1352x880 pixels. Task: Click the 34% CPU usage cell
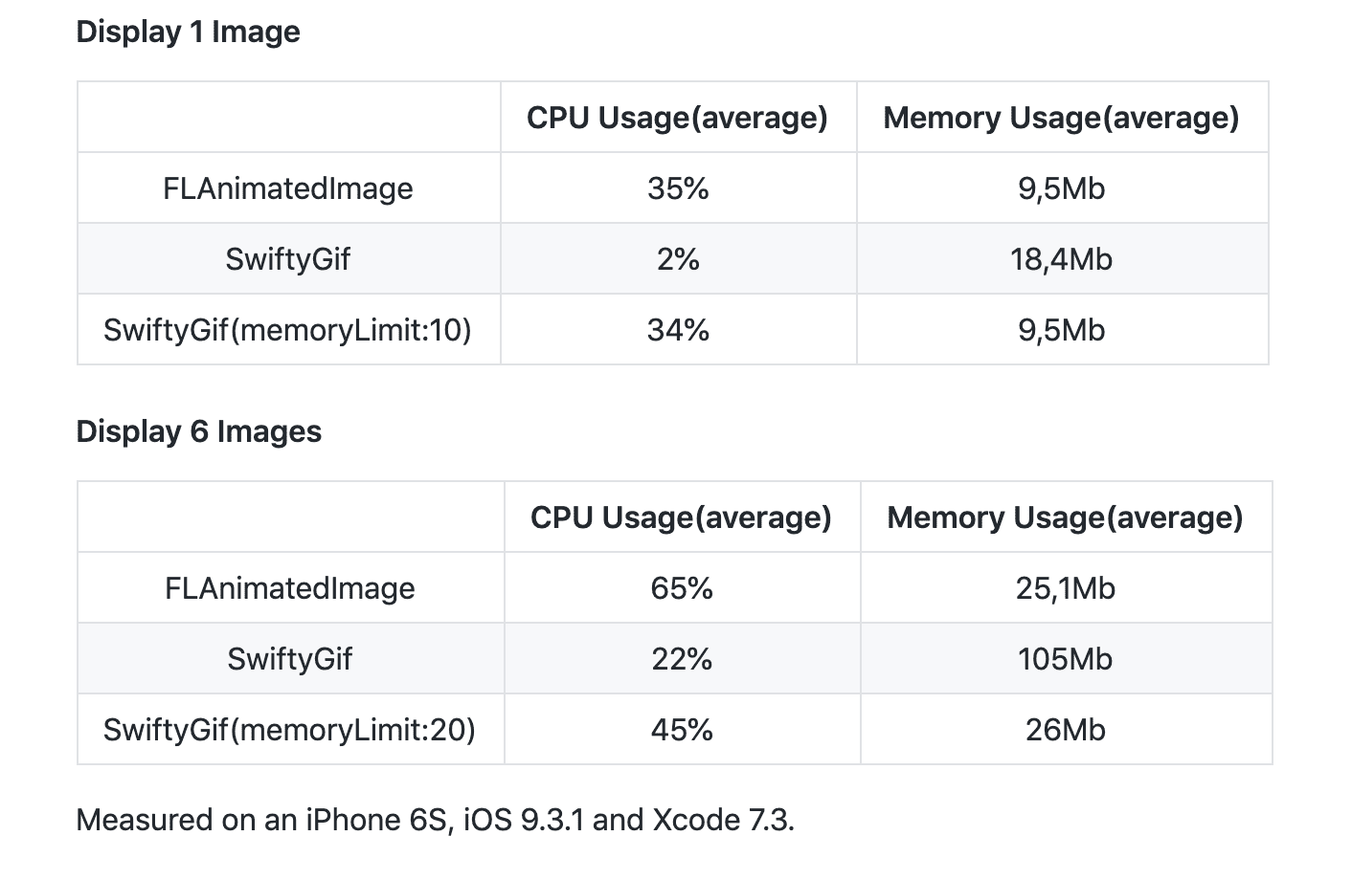[x=678, y=330]
